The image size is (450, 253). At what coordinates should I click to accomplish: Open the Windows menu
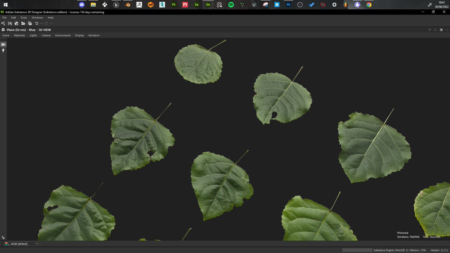[x=37, y=18]
